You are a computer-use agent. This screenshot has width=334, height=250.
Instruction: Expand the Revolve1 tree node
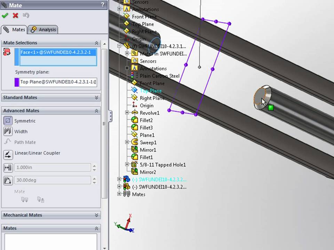click(127, 112)
